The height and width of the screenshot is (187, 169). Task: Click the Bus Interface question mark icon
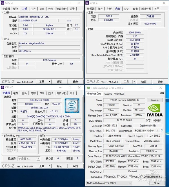162,131
